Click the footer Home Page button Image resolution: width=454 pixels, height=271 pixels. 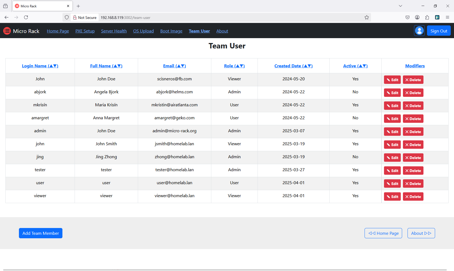(x=383, y=233)
